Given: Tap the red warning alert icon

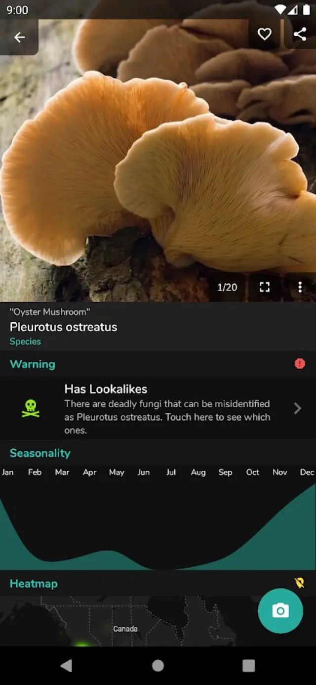Looking at the screenshot, I should [300, 364].
